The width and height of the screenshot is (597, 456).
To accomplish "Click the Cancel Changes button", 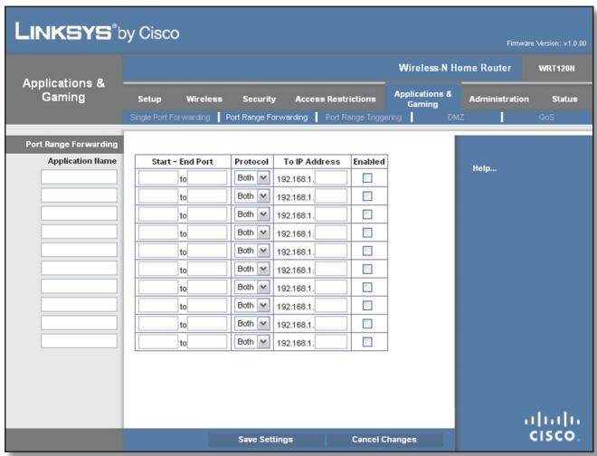I will point(384,439).
